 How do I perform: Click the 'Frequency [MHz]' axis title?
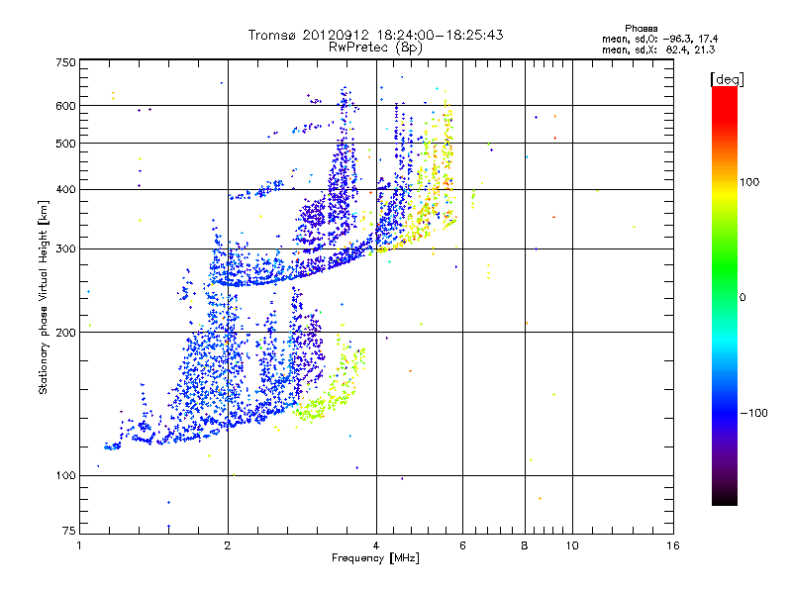tap(375, 558)
